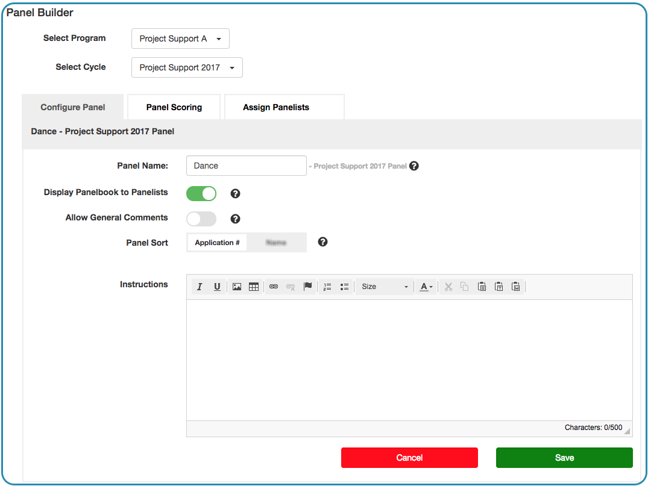Screen dimensions: 648x486
Task: Insert a table in the Instructions editor
Action: coord(254,287)
